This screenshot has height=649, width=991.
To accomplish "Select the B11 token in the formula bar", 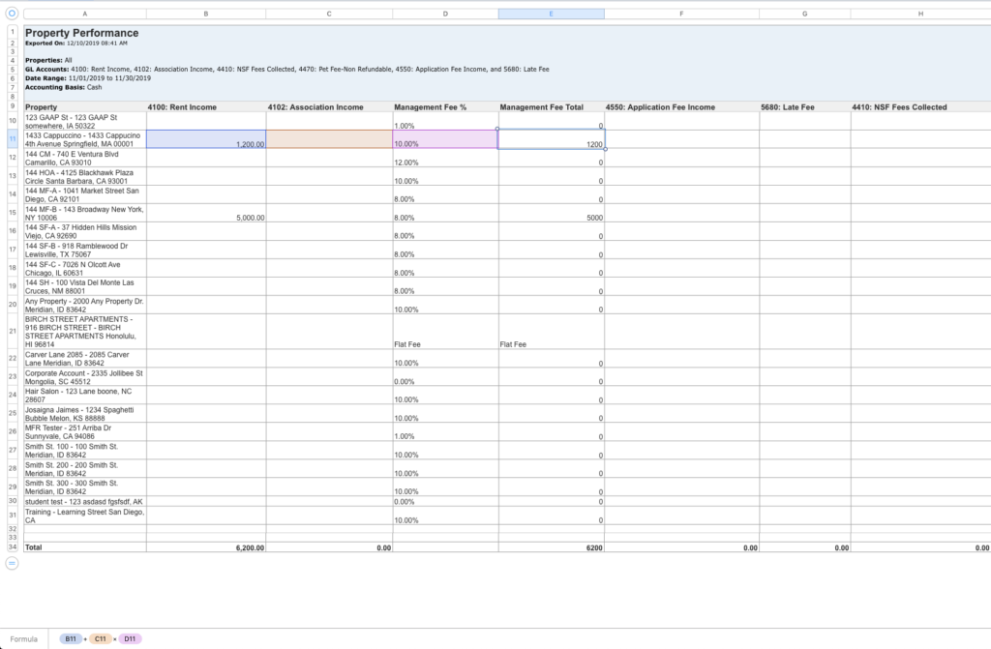I will point(70,639).
